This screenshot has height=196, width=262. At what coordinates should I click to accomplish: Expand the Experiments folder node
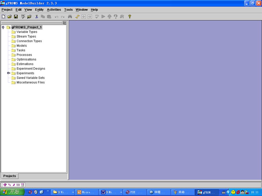coord(8,73)
